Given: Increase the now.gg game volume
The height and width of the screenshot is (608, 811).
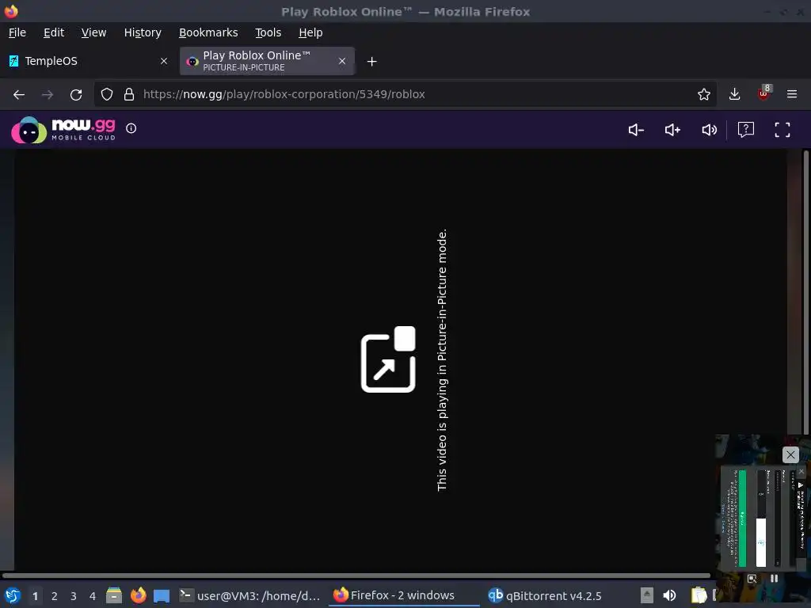Looking at the screenshot, I should (x=672, y=130).
